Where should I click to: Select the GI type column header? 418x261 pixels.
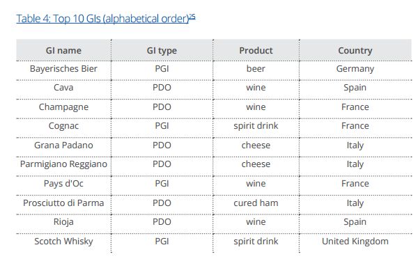162,51
